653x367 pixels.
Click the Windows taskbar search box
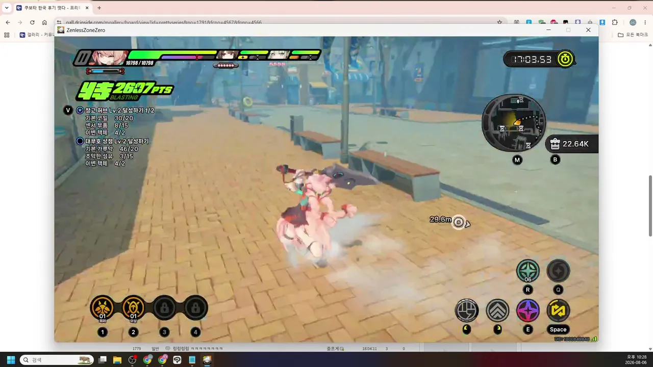coord(57,360)
